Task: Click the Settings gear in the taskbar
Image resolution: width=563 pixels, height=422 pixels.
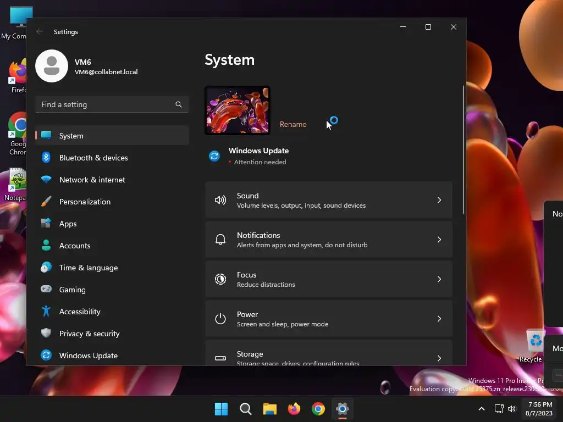Action: click(x=343, y=409)
